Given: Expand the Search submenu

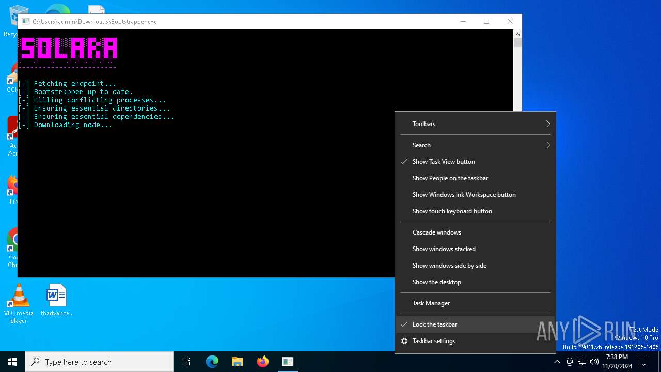Looking at the screenshot, I should tap(475, 145).
